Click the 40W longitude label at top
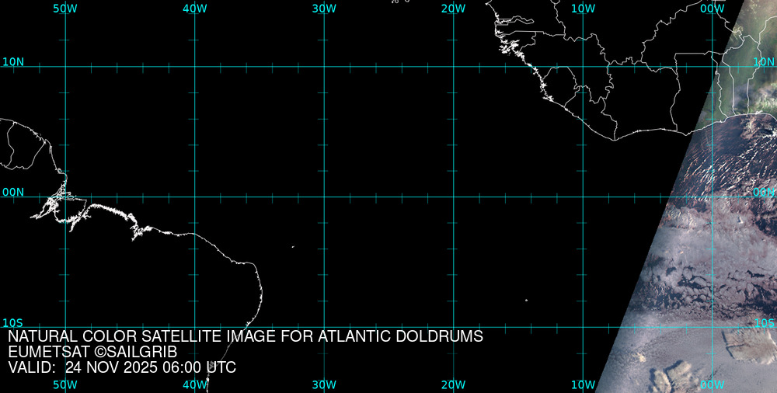Screen dimensions: 777x393 pyautogui.click(x=194, y=8)
